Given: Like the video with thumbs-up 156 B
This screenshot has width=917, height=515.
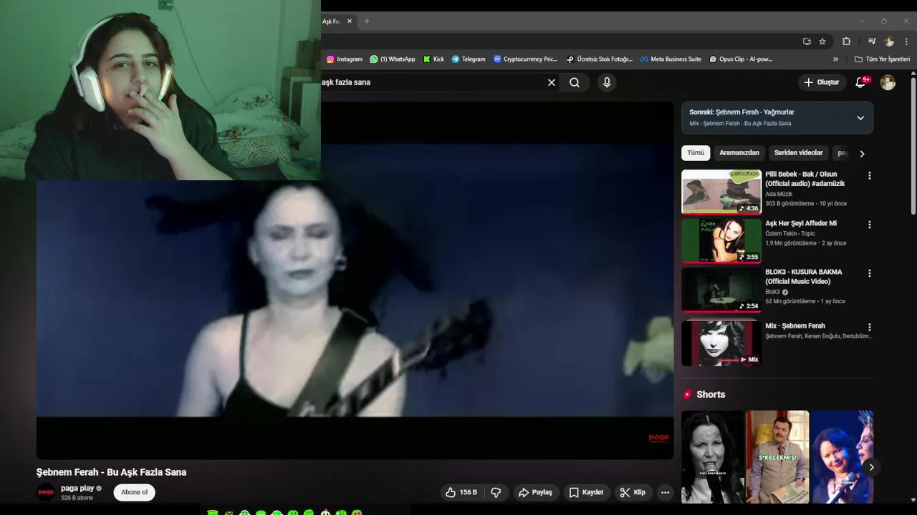Looking at the screenshot, I should pyautogui.click(x=461, y=492).
